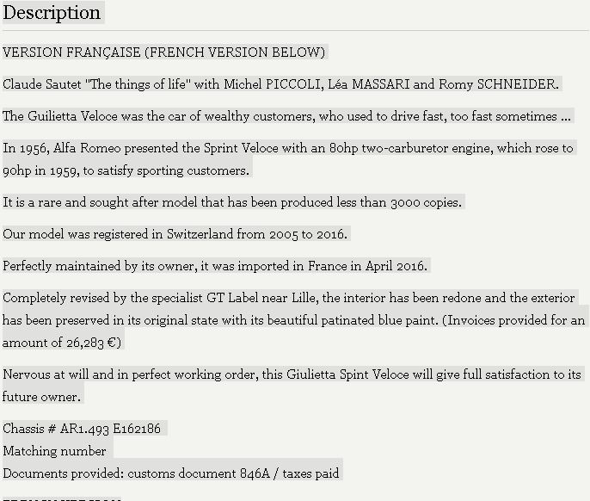Click the amount of 26,283 € text
The width and height of the screenshot is (590, 501).
pos(62,343)
